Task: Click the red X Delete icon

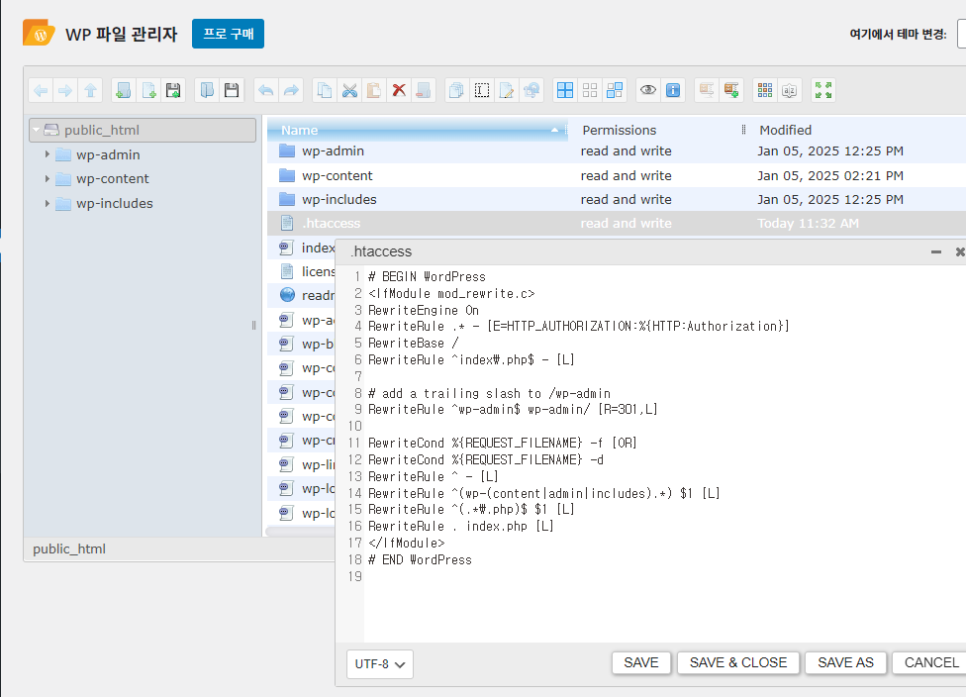Action: point(399,91)
